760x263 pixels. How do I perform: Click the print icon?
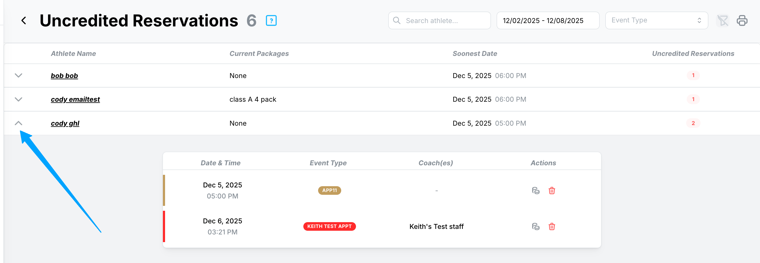742,21
